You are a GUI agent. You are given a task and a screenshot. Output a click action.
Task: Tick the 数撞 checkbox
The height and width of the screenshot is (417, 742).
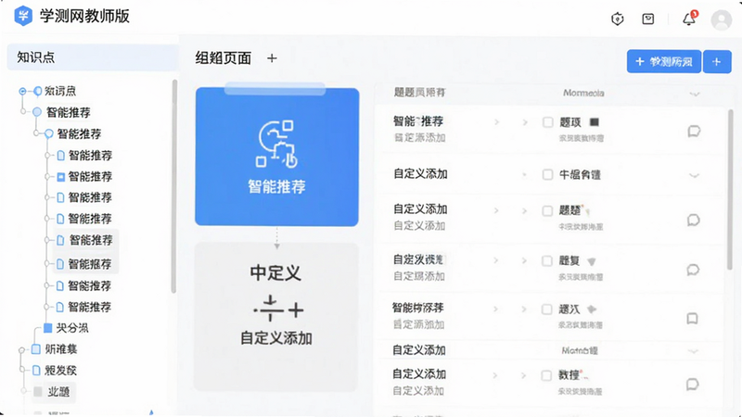pos(546,376)
